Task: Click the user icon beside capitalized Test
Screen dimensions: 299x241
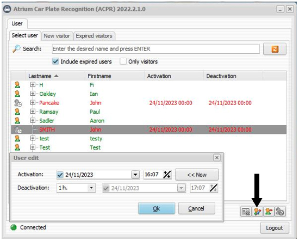Action: tap(17, 147)
